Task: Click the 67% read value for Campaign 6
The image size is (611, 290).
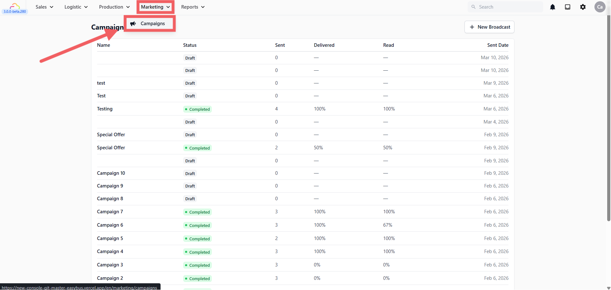Action: (x=388, y=225)
